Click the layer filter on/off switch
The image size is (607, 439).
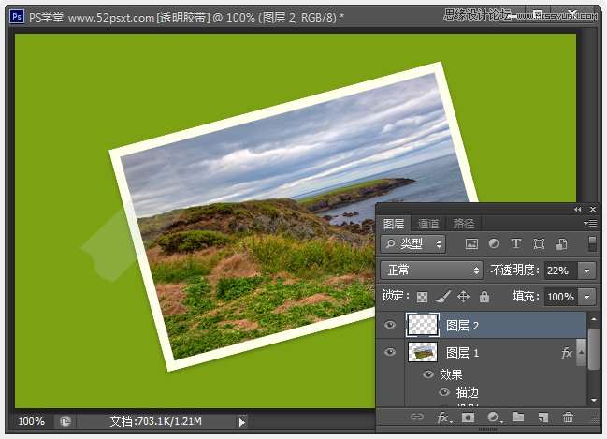[x=592, y=244]
